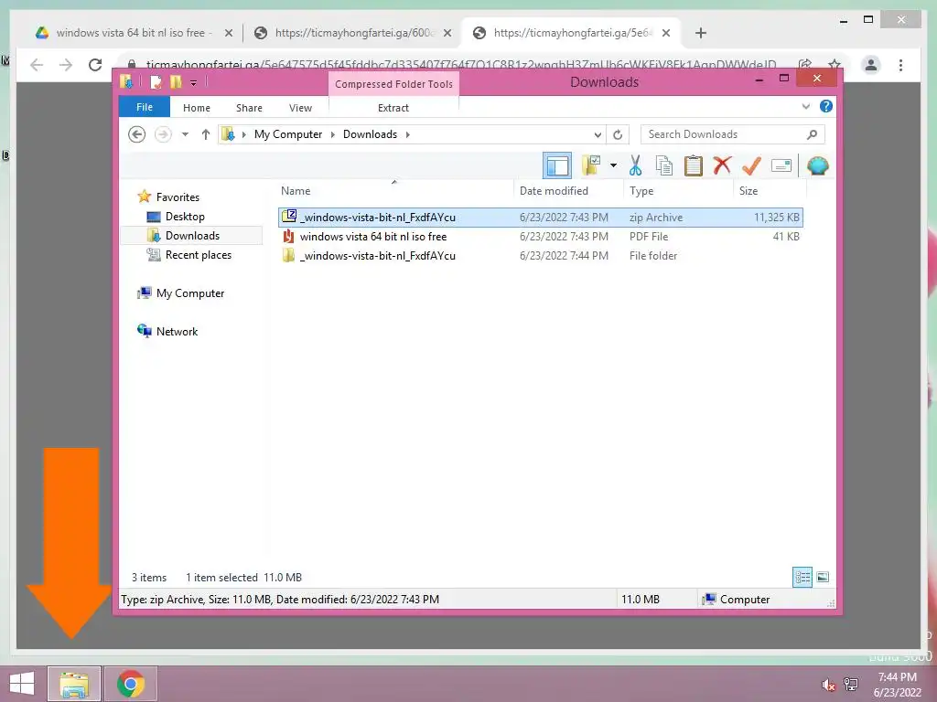Go up one folder level
937x702 pixels.
click(206, 134)
